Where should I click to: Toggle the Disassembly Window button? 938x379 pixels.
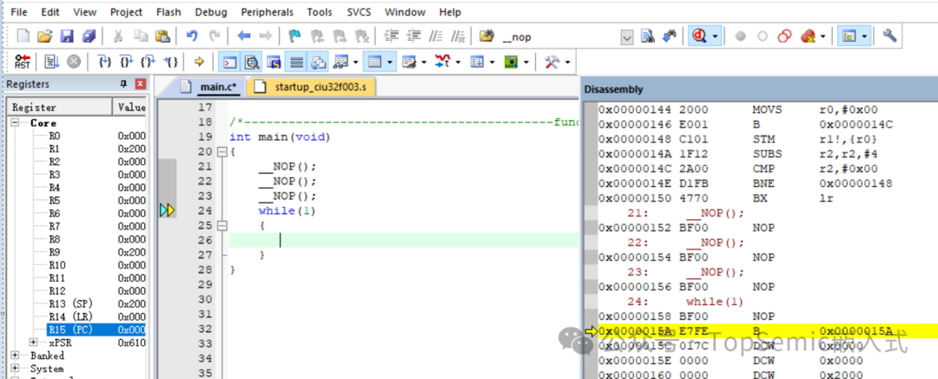coord(253,62)
